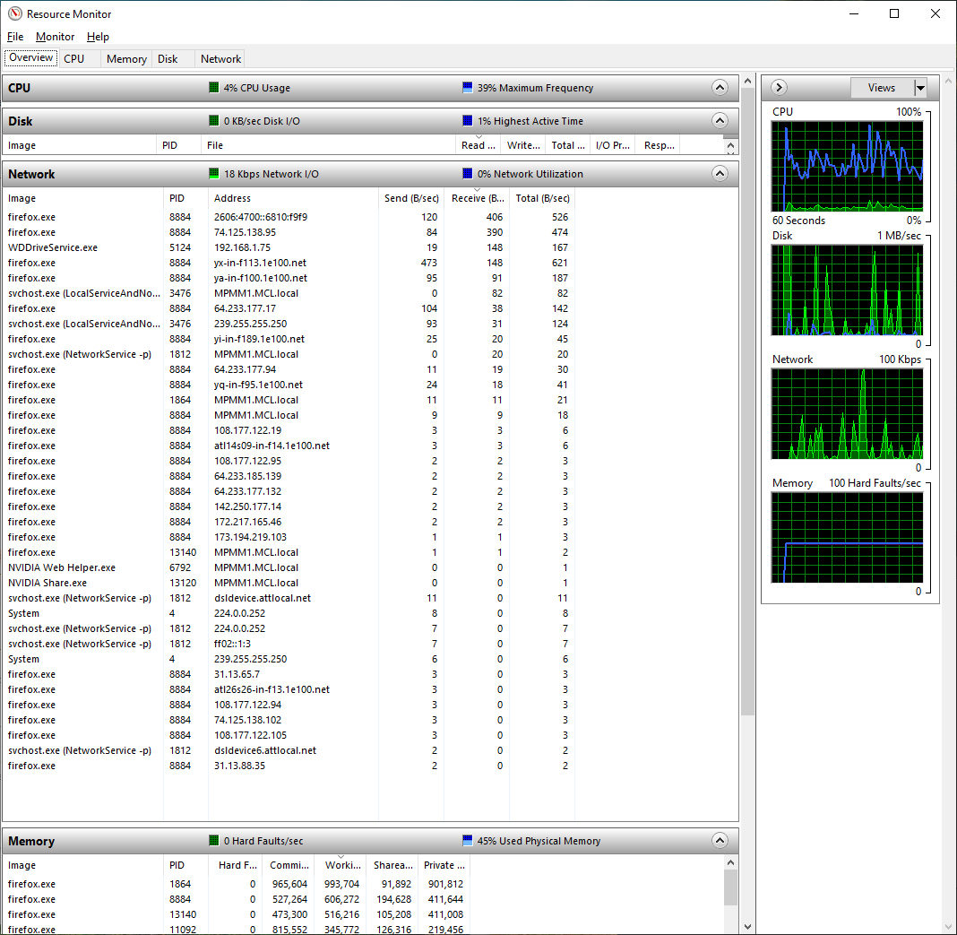Click the green Network I/O indicator square
The image size is (957, 935).
point(213,173)
